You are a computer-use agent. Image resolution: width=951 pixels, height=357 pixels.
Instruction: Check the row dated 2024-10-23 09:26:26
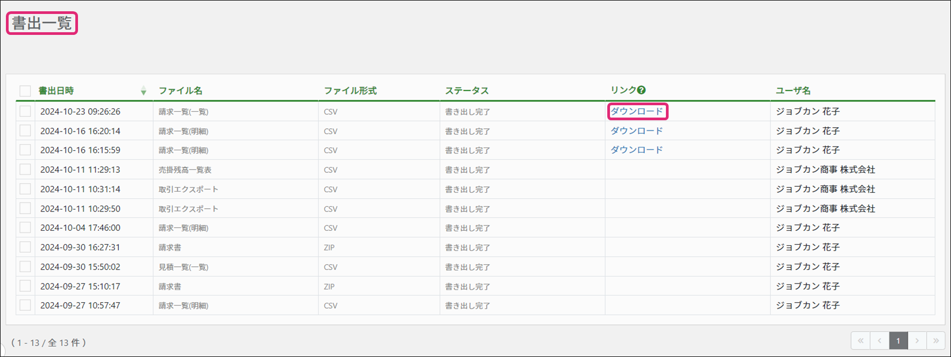(x=25, y=111)
